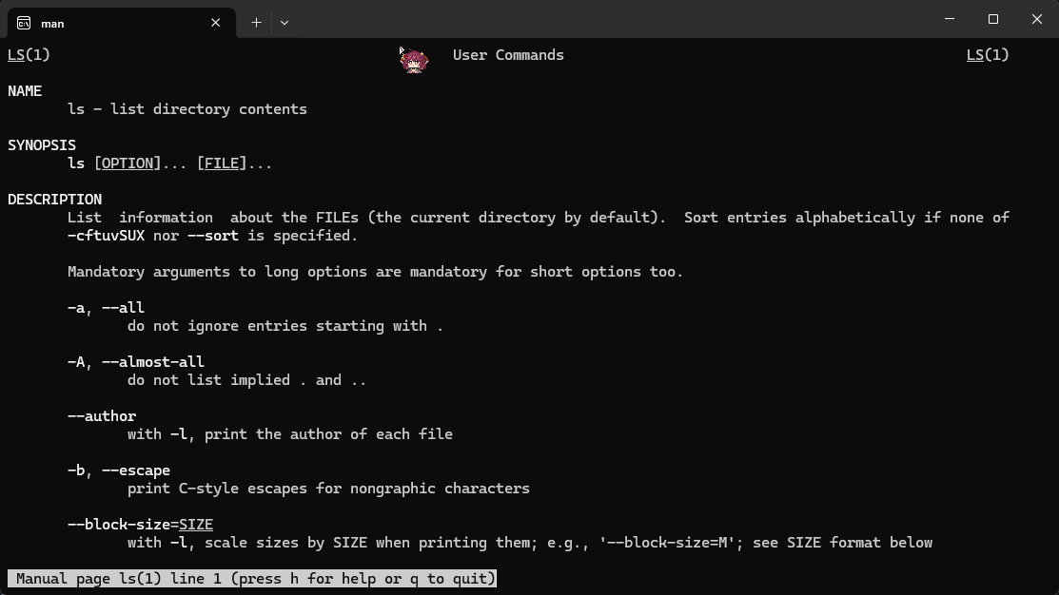Expand the new tab profile dropdown chevron

click(x=284, y=23)
